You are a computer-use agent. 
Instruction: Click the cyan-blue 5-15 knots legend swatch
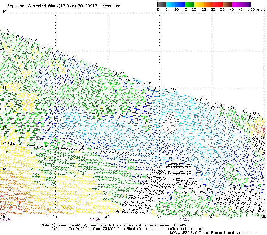pos(176,4)
